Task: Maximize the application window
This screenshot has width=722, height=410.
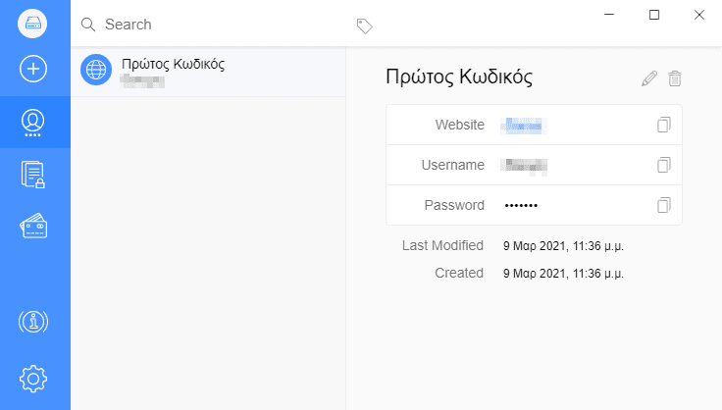Action: click(x=654, y=15)
